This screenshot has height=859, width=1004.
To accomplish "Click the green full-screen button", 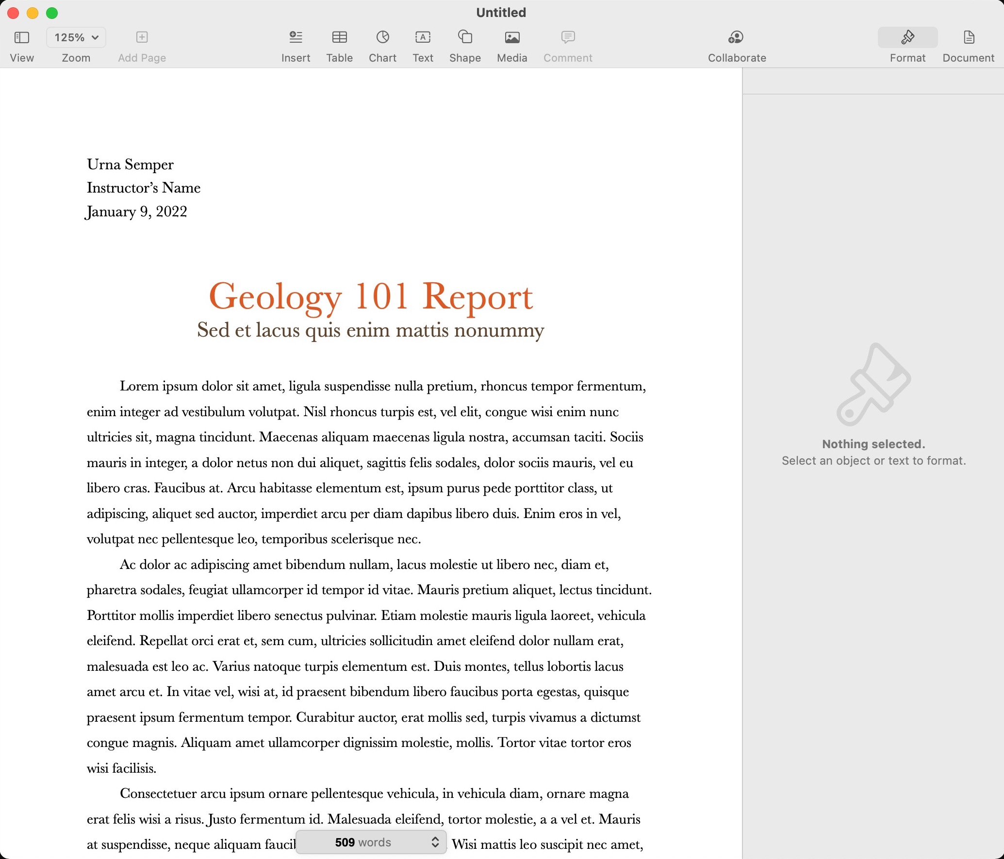I will click(x=52, y=13).
